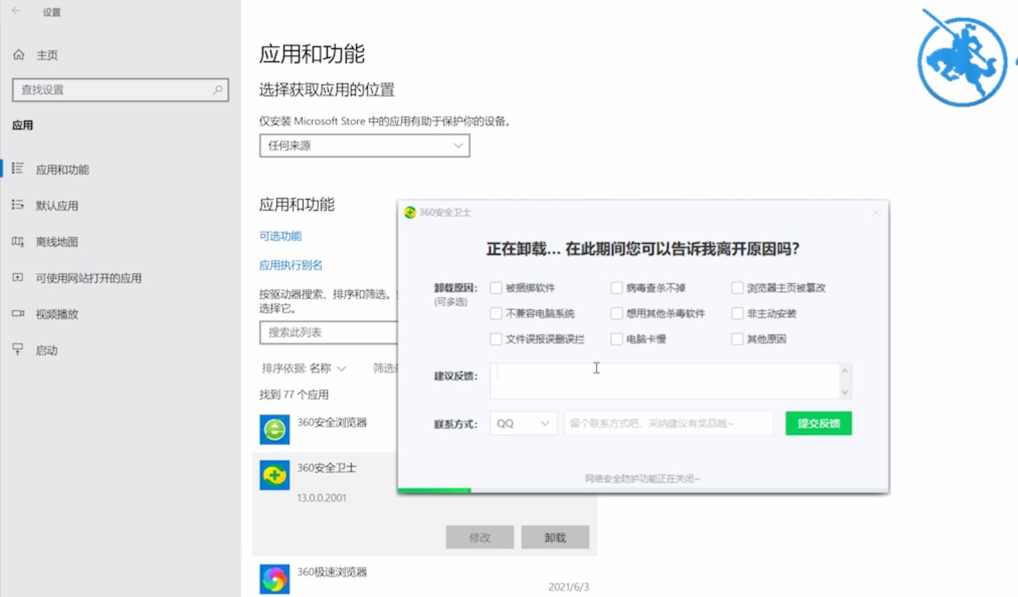Open the home icon beside 主页
Viewport: 1018px width, 597px height.
click(19, 55)
